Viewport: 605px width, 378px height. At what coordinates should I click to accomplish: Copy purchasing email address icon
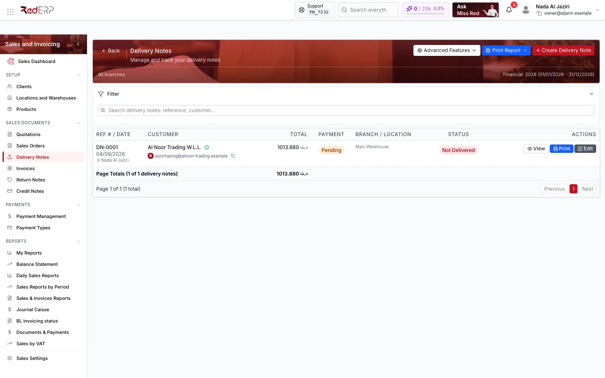click(233, 156)
